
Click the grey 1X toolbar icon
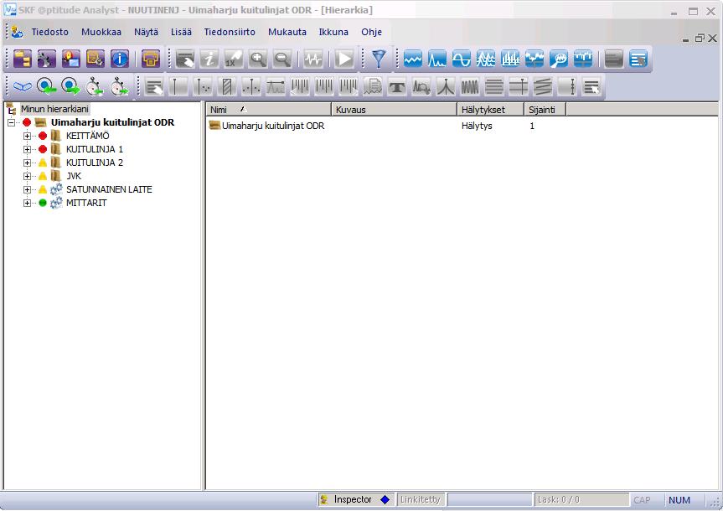point(233,59)
